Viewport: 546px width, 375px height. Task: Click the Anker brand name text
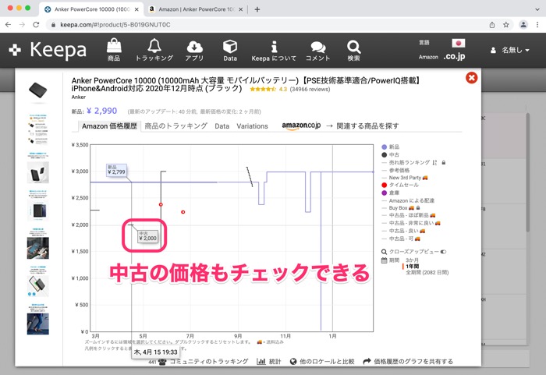(78, 97)
